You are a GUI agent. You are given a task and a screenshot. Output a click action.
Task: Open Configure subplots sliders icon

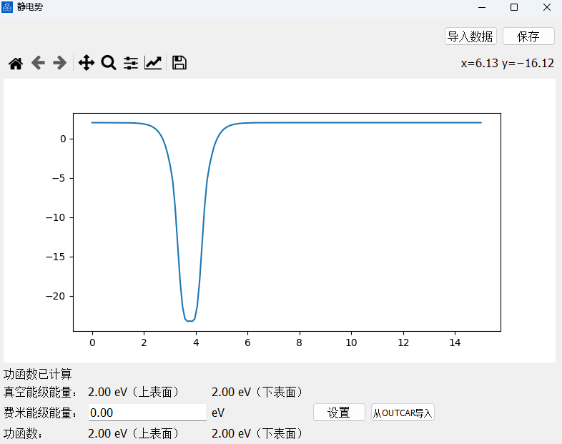point(131,64)
